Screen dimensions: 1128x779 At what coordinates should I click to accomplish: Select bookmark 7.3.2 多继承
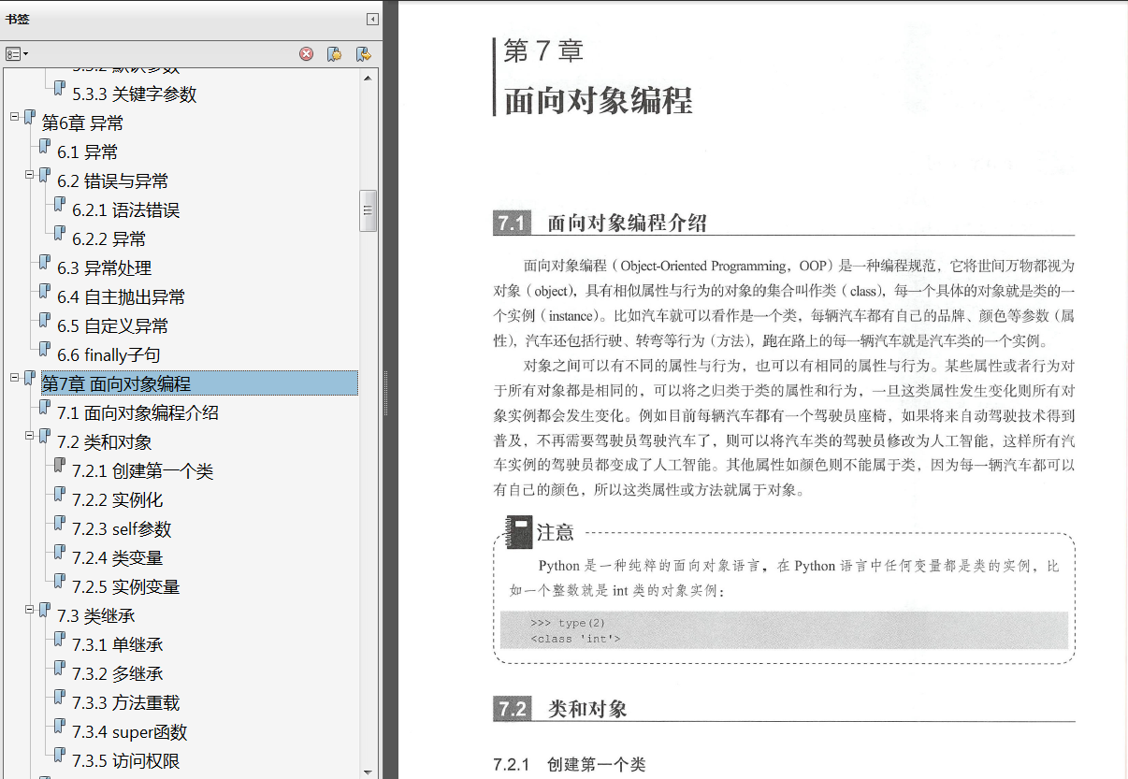click(117, 674)
